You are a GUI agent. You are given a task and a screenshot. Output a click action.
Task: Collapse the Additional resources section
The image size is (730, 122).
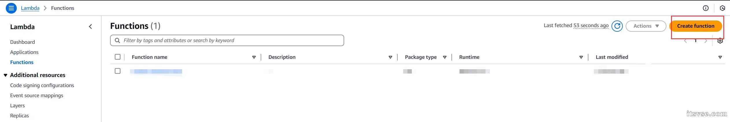pos(5,75)
